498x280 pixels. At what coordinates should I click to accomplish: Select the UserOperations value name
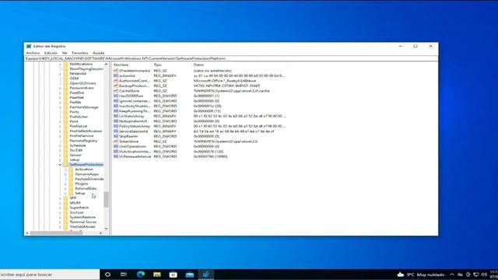click(x=133, y=147)
